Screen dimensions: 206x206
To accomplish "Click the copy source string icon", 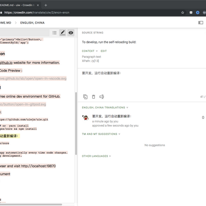I will pyautogui.click(x=85, y=97).
